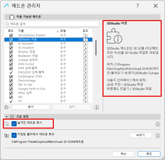Click the 추가 button
The height and width of the screenshot is (160, 165).
(x=31, y=107)
